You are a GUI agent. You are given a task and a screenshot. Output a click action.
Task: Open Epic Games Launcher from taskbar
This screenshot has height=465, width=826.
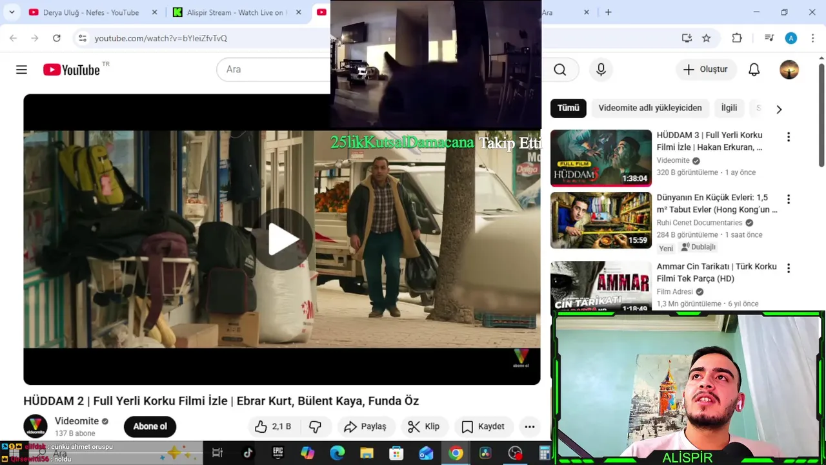[x=278, y=453]
